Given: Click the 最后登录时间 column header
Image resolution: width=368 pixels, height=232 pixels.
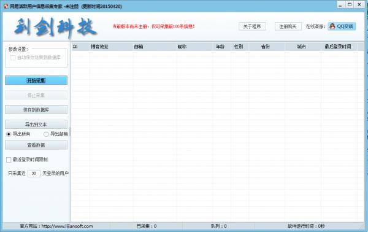Looking at the screenshot, I should click(x=339, y=47).
